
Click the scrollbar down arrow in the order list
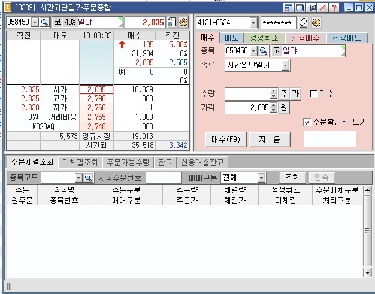pos(367,272)
